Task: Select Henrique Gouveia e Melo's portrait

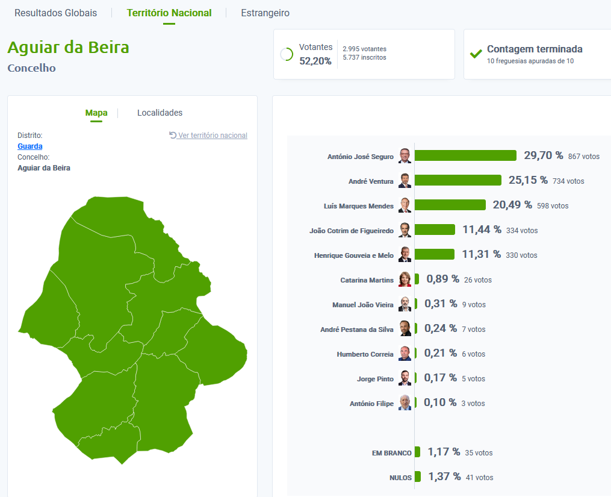Action: tap(405, 255)
